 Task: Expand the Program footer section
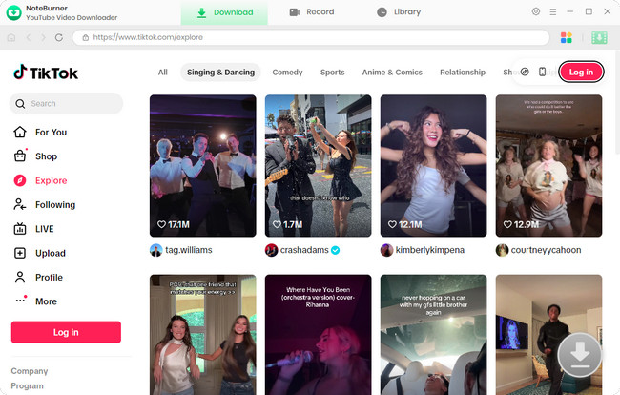(x=28, y=385)
